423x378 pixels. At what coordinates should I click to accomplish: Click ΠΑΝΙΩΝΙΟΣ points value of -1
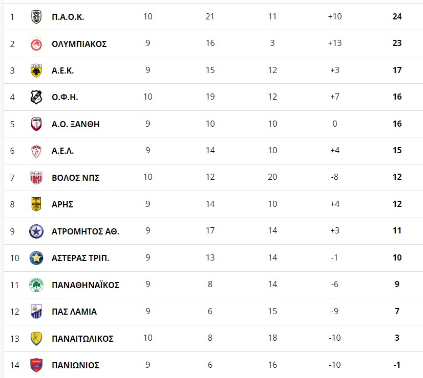coord(396,365)
